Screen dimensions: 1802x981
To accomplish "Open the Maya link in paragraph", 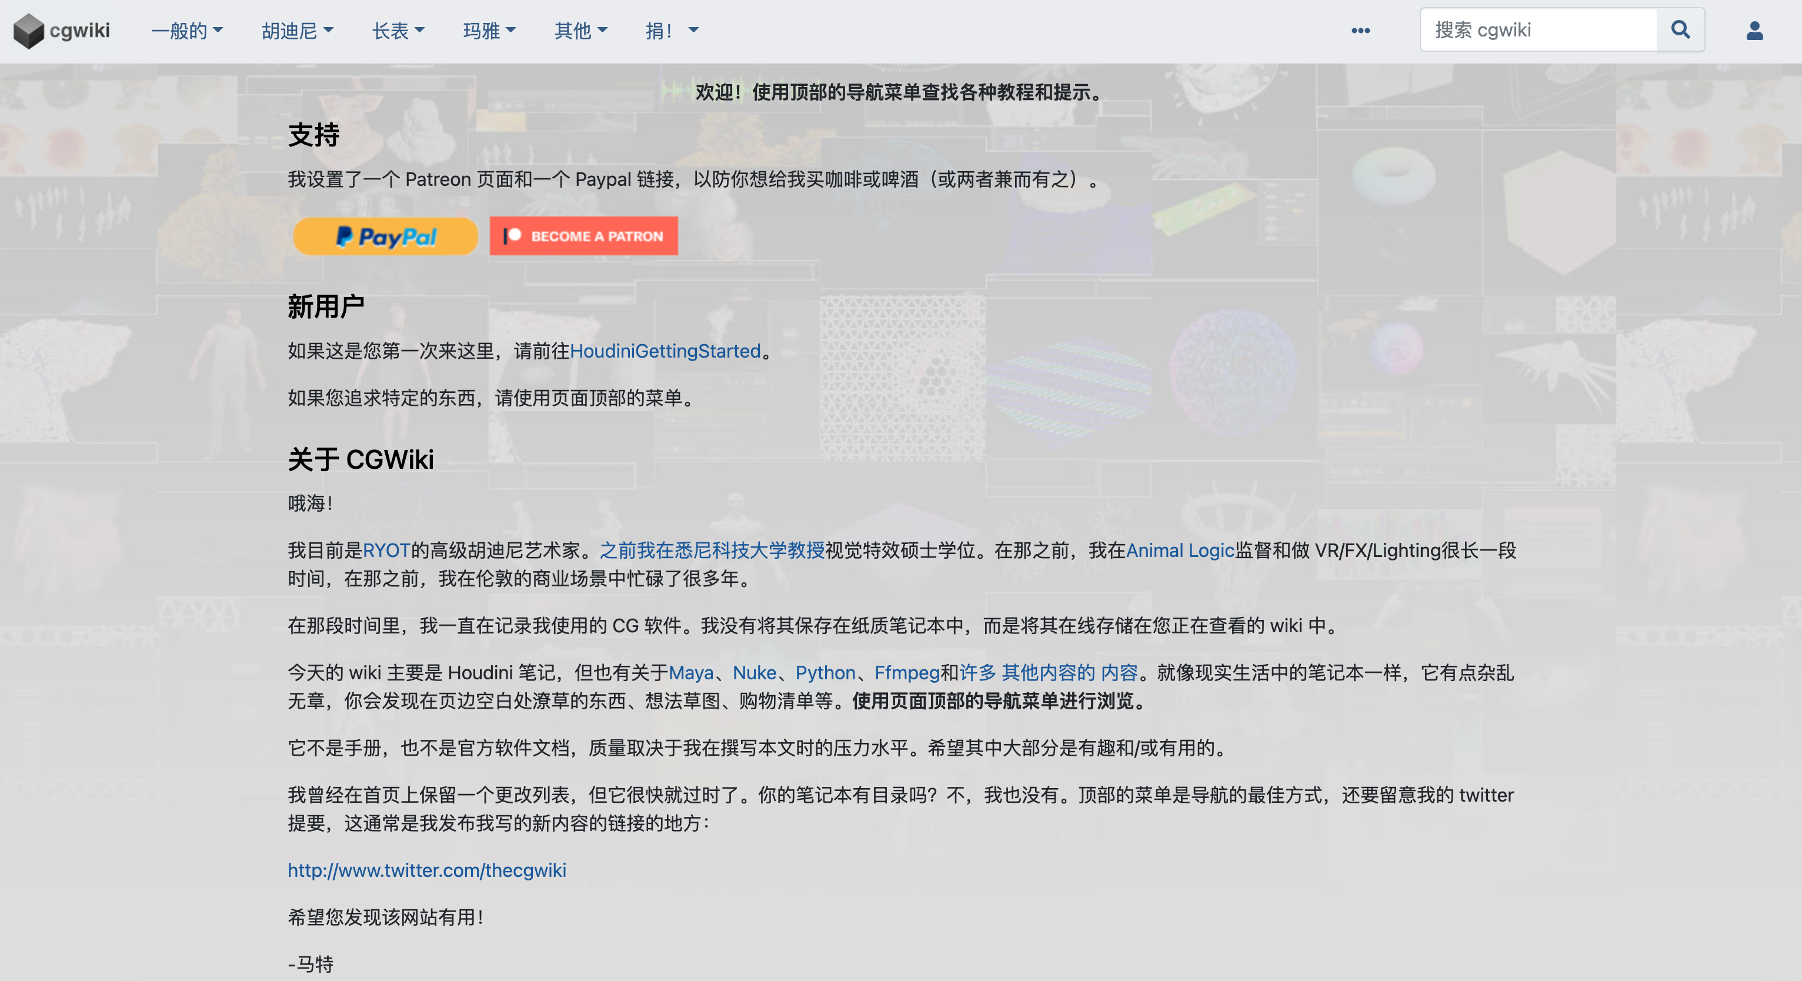I will 691,673.
